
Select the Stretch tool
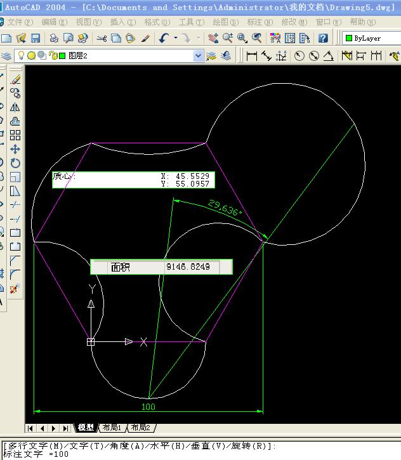[15, 191]
